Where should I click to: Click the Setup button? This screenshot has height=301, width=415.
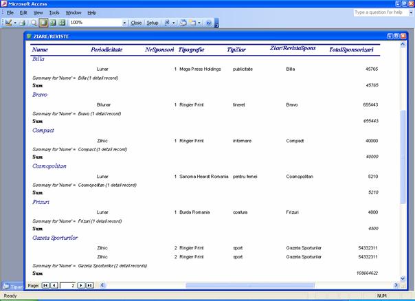pos(152,23)
